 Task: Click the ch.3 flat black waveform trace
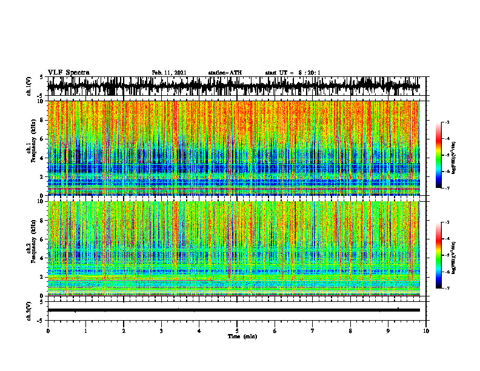[234, 310]
